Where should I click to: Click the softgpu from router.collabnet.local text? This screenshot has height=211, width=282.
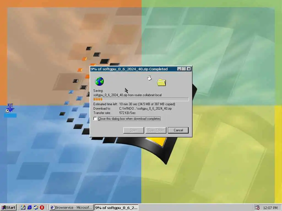(x=127, y=95)
